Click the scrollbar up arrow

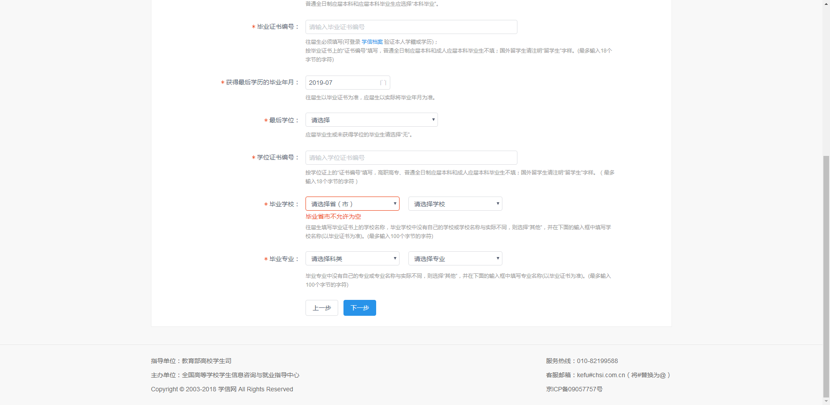[x=826, y=4]
